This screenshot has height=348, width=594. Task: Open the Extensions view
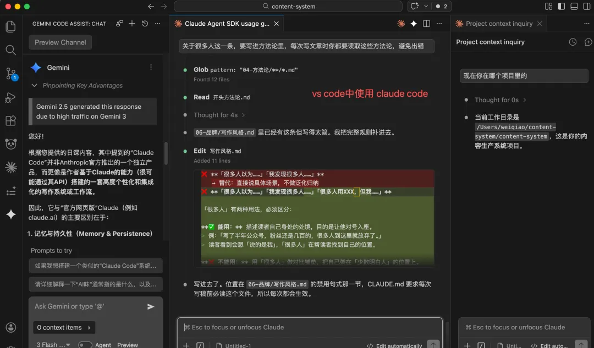pos(10,121)
